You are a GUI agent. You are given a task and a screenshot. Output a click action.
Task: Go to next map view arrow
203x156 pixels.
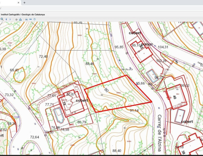(x=10, y=19)
